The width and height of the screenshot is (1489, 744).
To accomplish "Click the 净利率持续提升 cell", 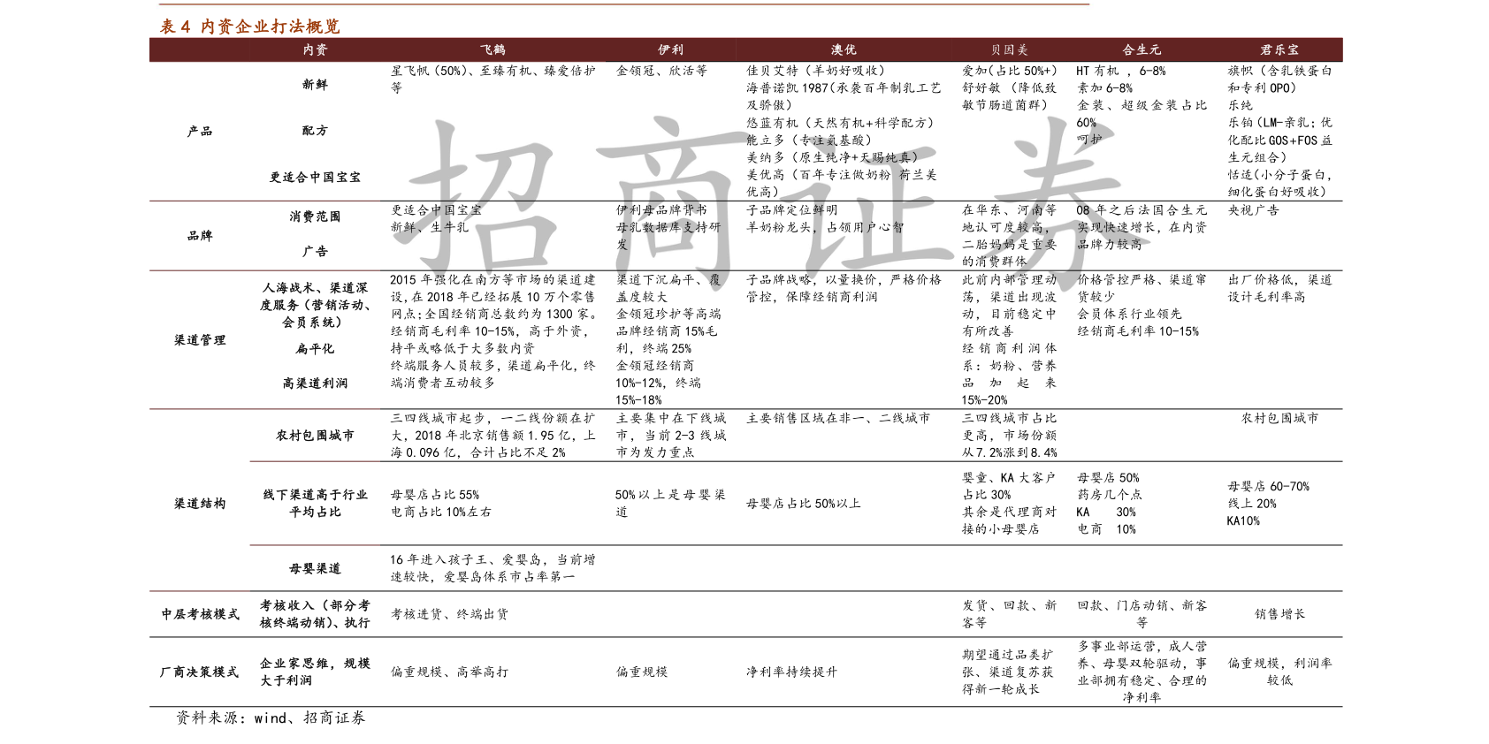I will [791, 672].
